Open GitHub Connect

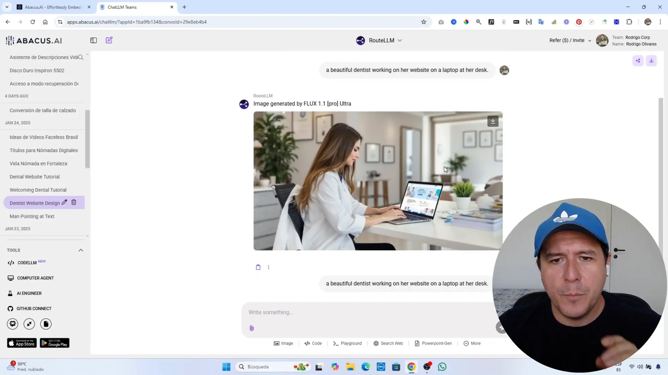33,308
